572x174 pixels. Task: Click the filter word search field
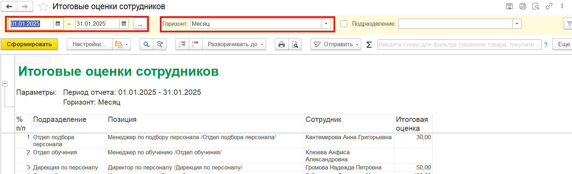[459, 44]
